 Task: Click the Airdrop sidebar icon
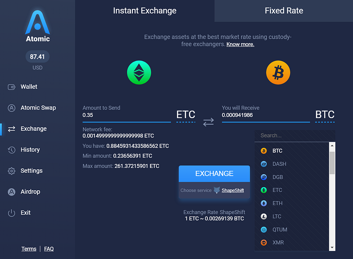point(11,192)
